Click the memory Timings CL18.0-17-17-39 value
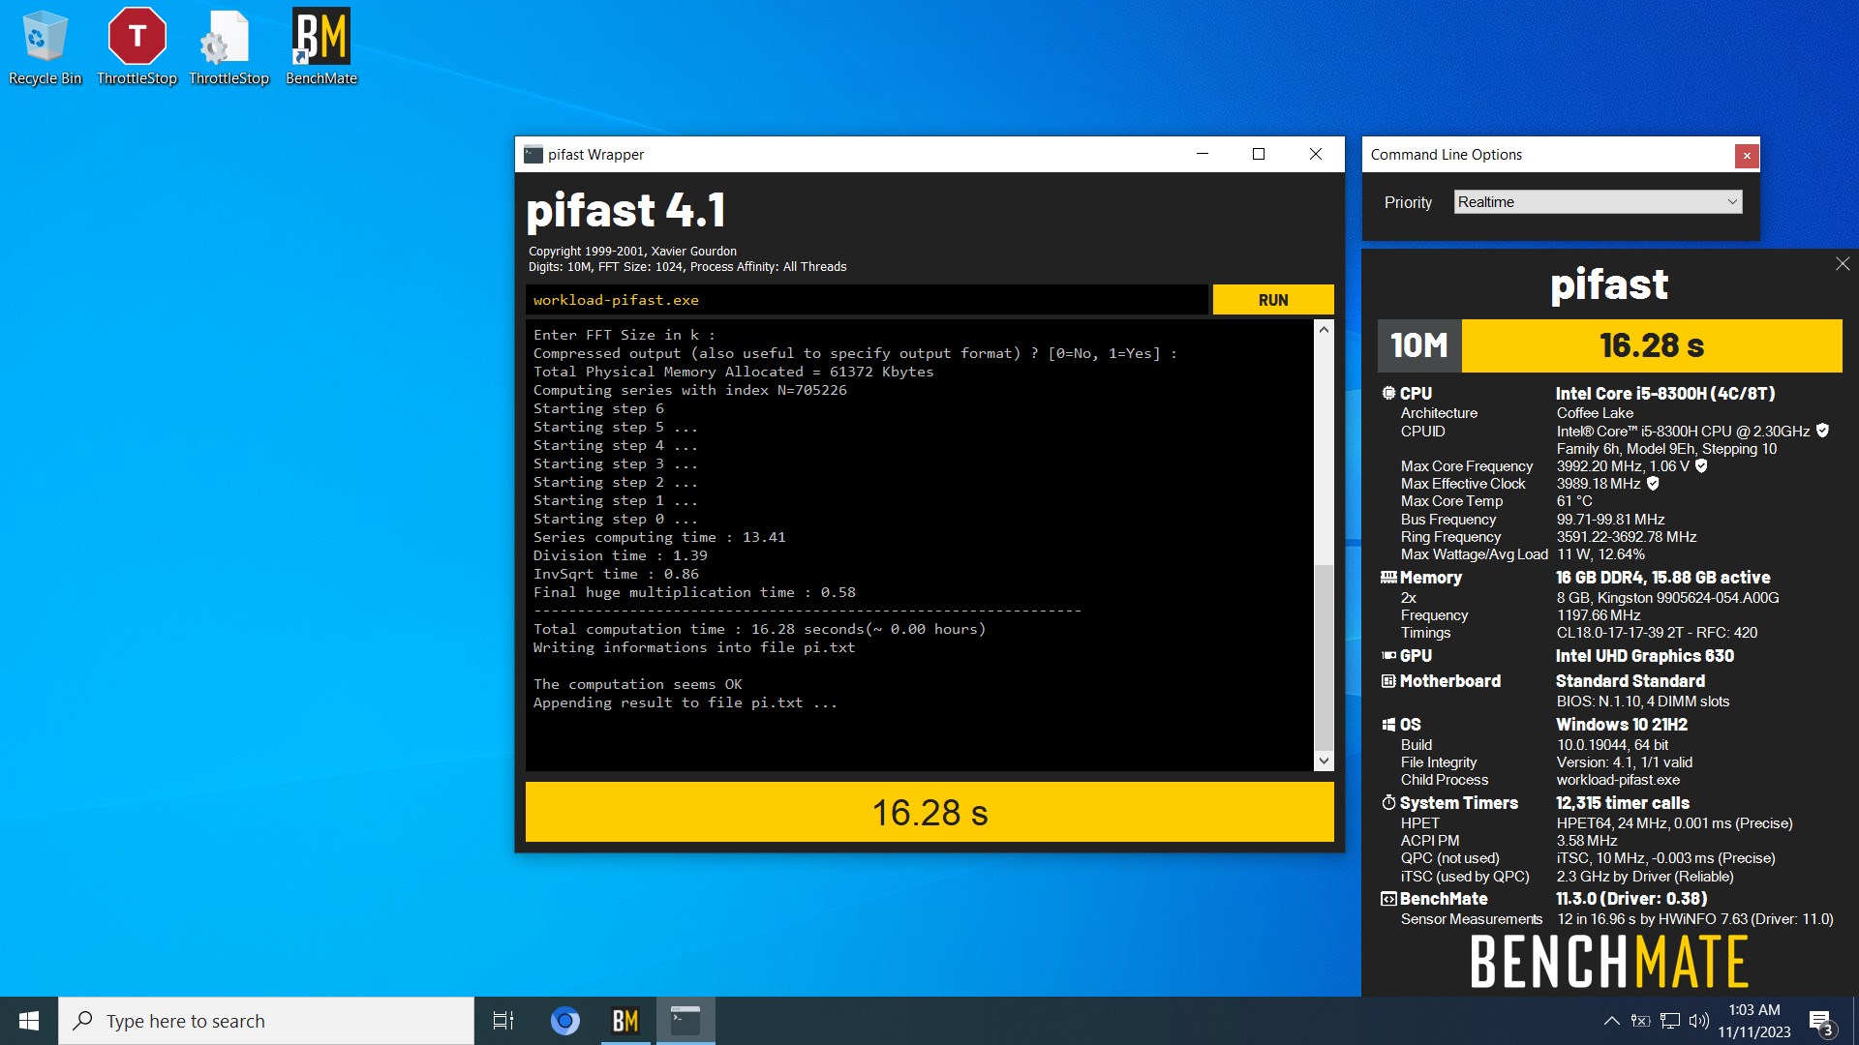The height and width of the screenshot is (1045, 1859). (x=1657, y=633)
